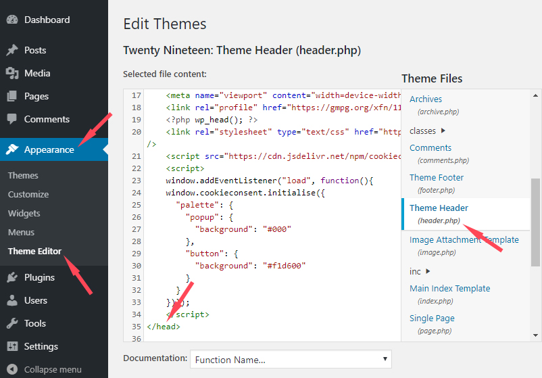
Task: Click the closing </script> tag on line 34
Action: pos(188,314)
